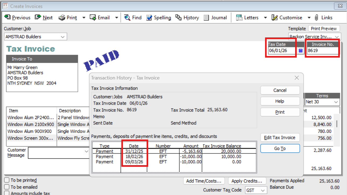Click the -5,163.60 payment amount
The width and height of the screenshot is (347, 195).
(x=192, y=151)
